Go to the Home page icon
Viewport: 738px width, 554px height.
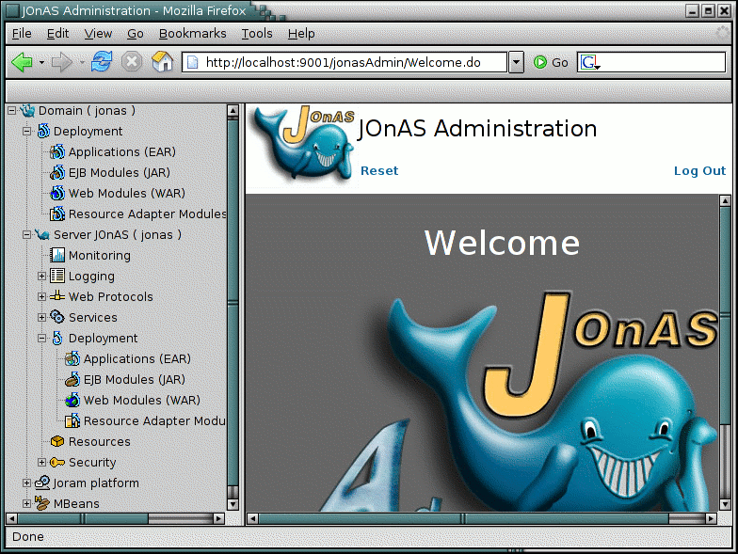[162, 62]
